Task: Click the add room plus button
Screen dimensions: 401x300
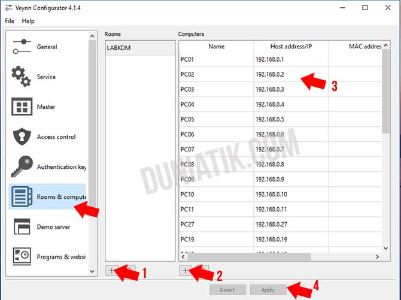Action: (111, 271)
